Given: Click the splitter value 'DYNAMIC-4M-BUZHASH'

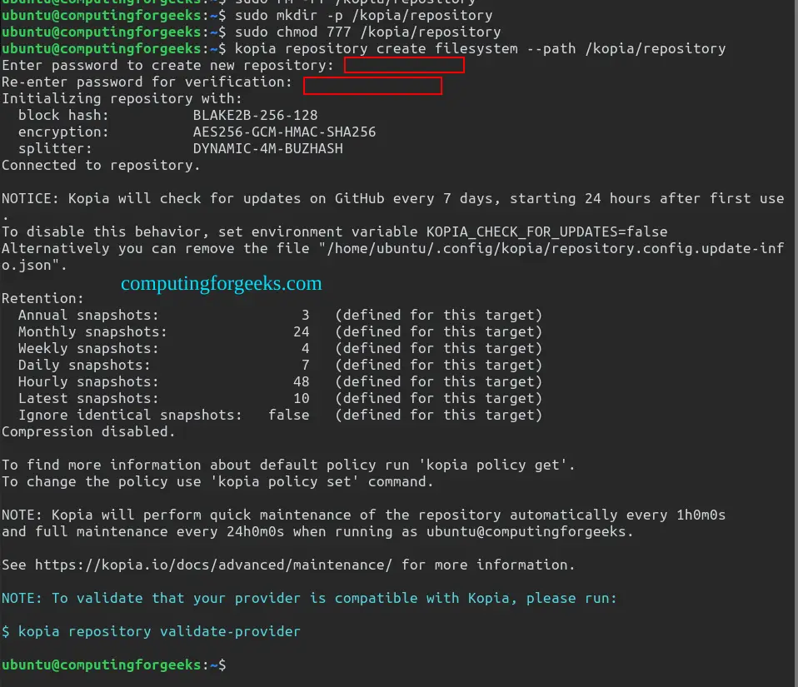Looking at the screenshot, I should click(x=267, y=148).
